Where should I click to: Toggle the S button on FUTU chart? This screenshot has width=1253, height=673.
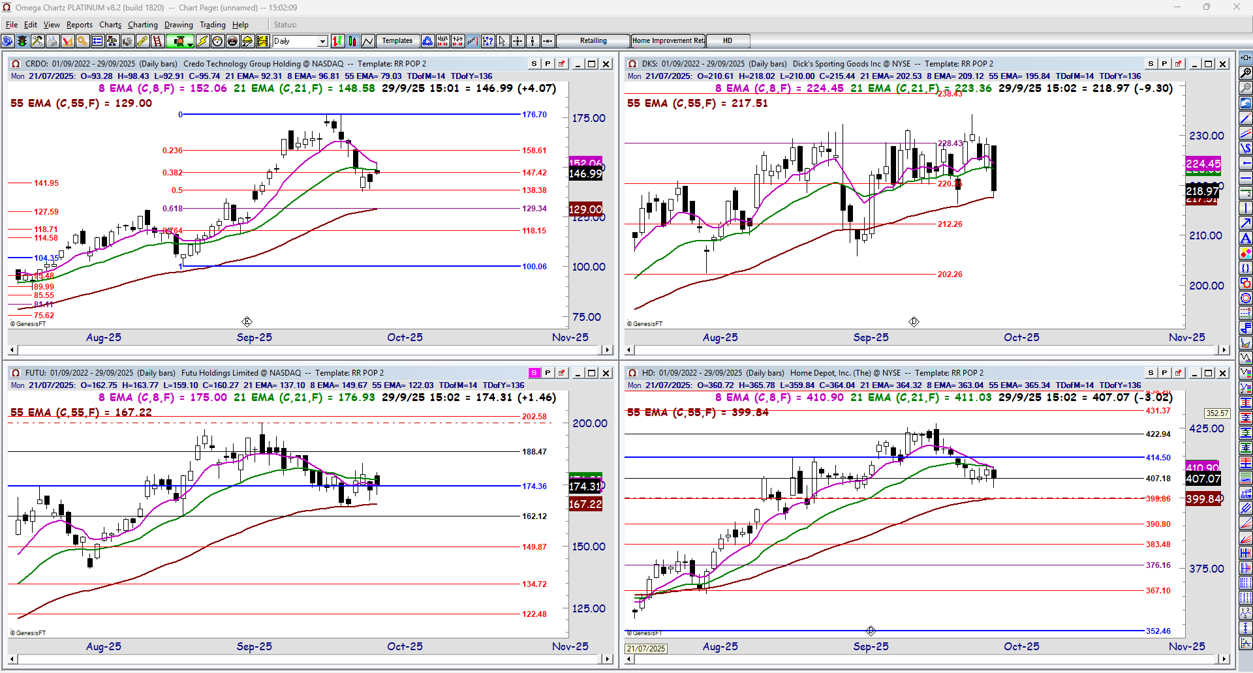[534, 373]
